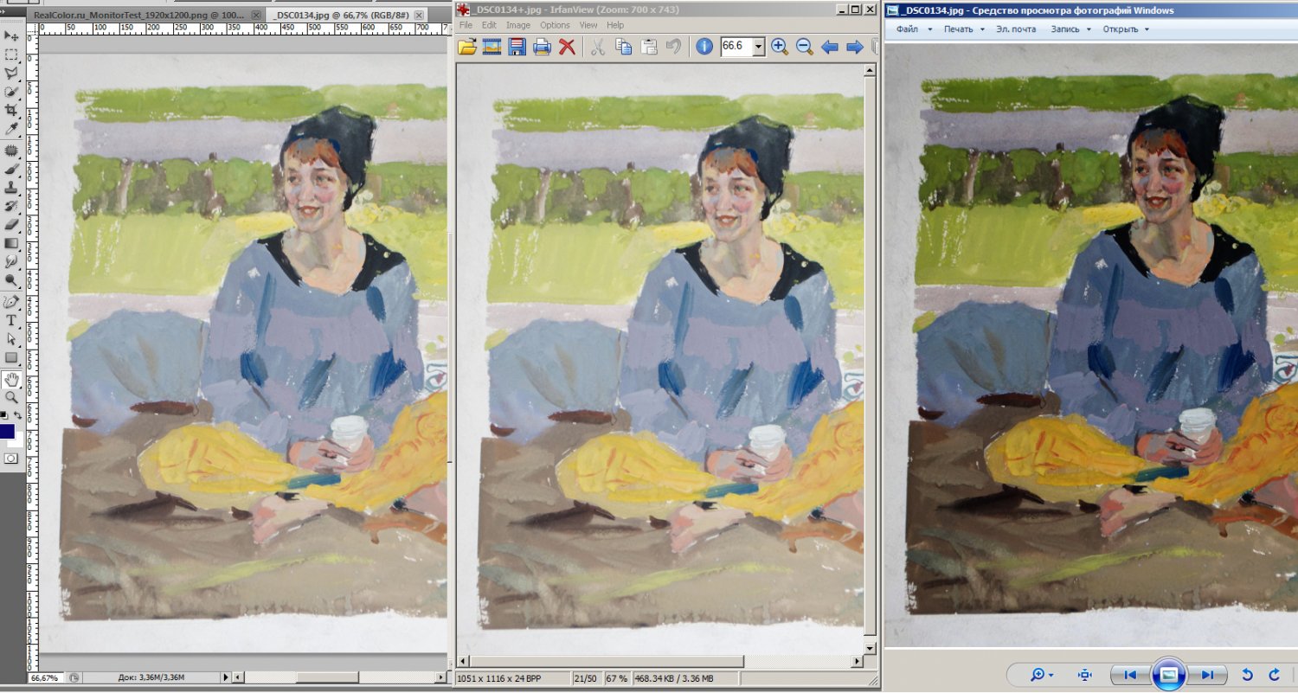Open the Запись dropdown in Photo Viewer

(x=1070, y=29)
